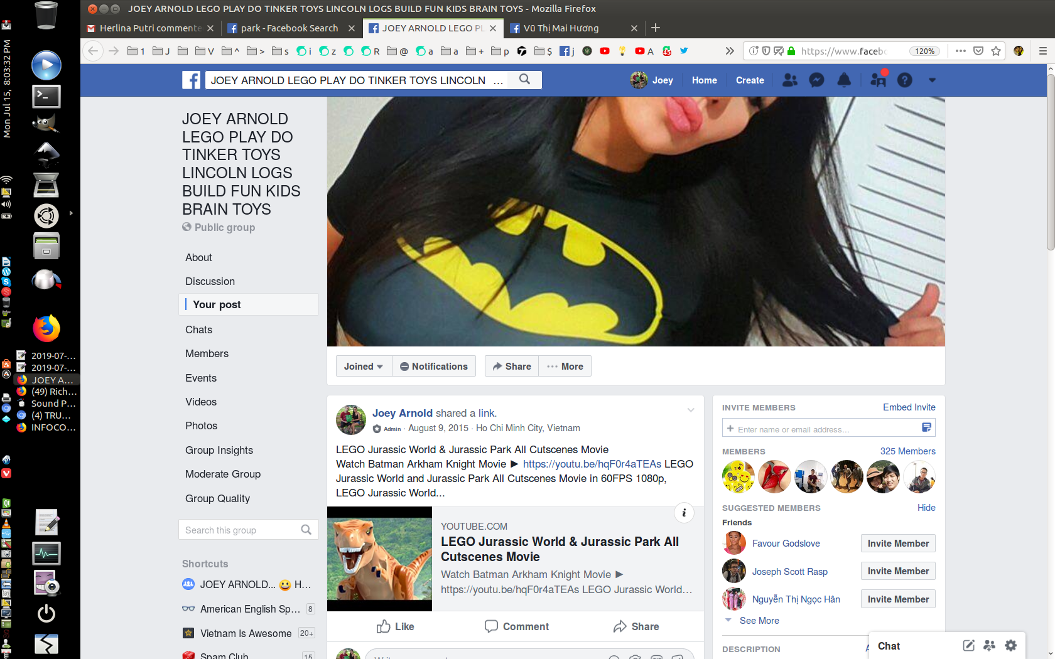
Task: Open the Firefox hamburger menu
Action: 1042,51
